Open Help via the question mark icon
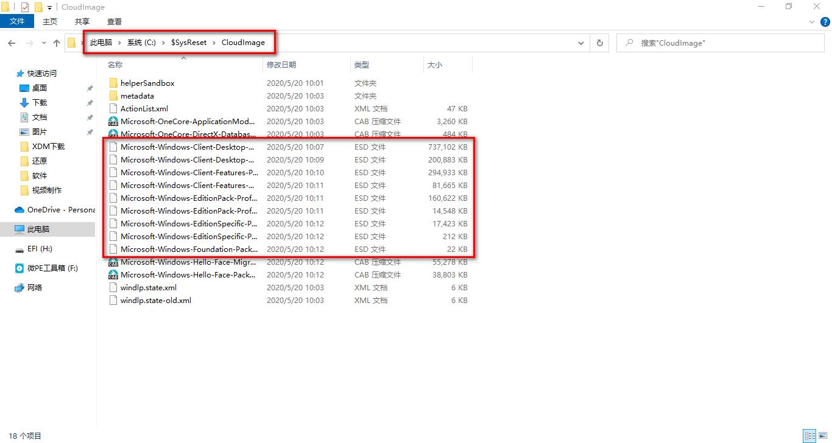 (825, 21)
